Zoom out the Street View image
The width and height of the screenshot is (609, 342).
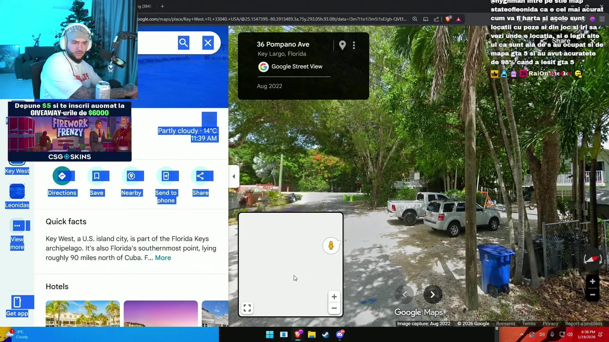pyautogui.click(x=593, y=294)
